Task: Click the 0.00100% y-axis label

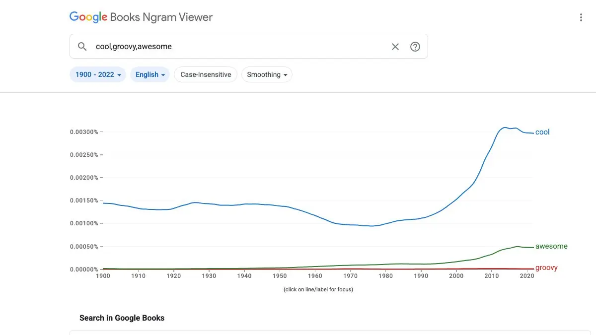Action: [84, 223]
